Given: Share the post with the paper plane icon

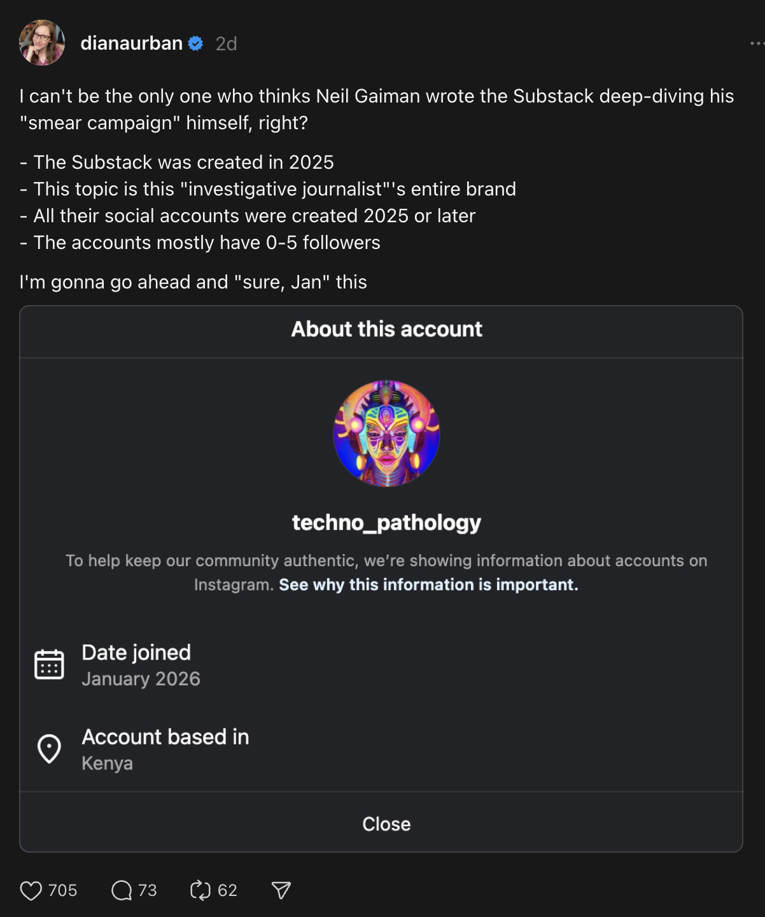Looking at the screenshot, I should point(281,890).
